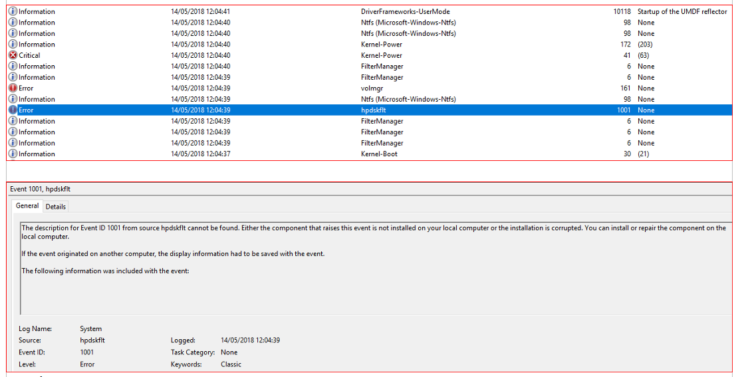Switch to the Details tab
The image size is (742, 377).
click(x=56, y=207)
